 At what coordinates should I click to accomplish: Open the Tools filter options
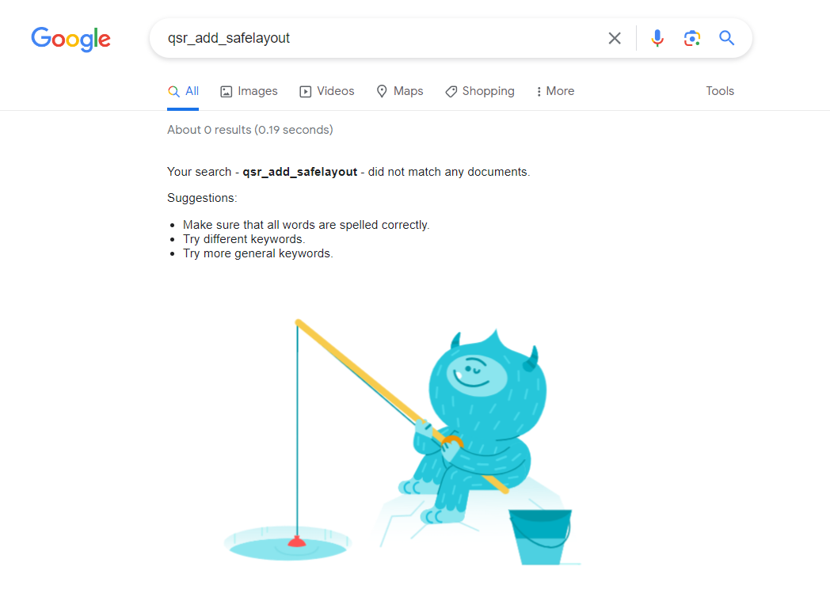point(720,91)
